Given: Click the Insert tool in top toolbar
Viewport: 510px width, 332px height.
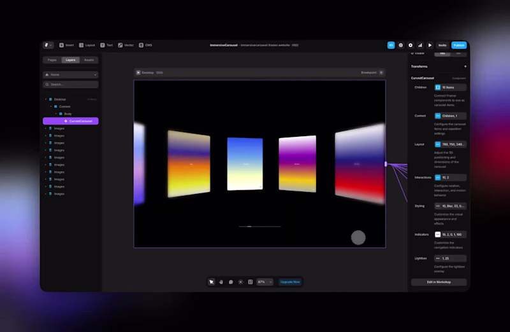Looking at the screenshot, I should [x=66, y=45].
